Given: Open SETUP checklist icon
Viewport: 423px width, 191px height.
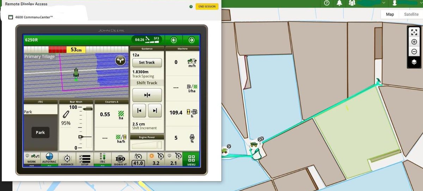Looking at the screenshot, I should pos(85,159).
